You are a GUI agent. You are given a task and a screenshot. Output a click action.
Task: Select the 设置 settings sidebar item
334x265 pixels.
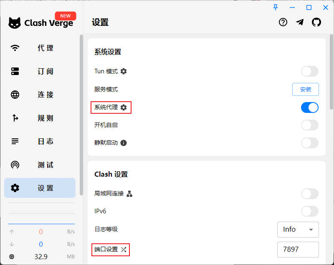[40, 188]
